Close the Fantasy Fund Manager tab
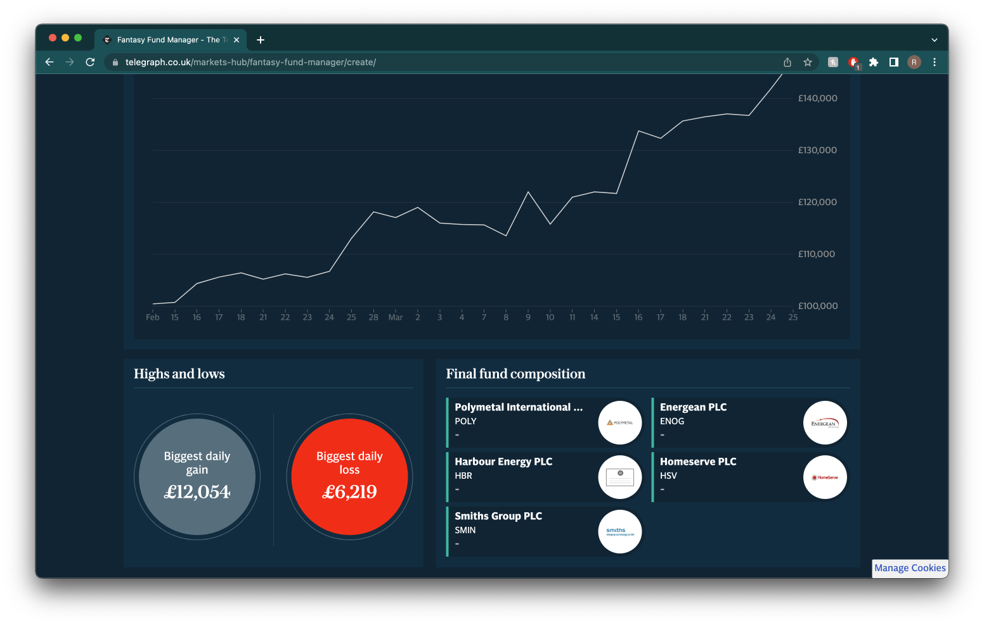984x625 pixels. pyautogui.click(x=236, y=40)
